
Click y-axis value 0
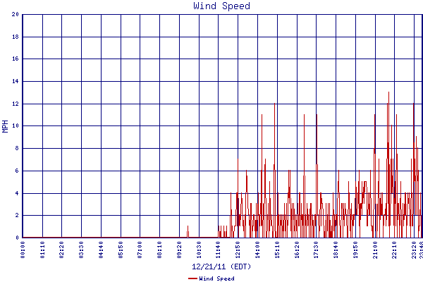click(17, 238)
